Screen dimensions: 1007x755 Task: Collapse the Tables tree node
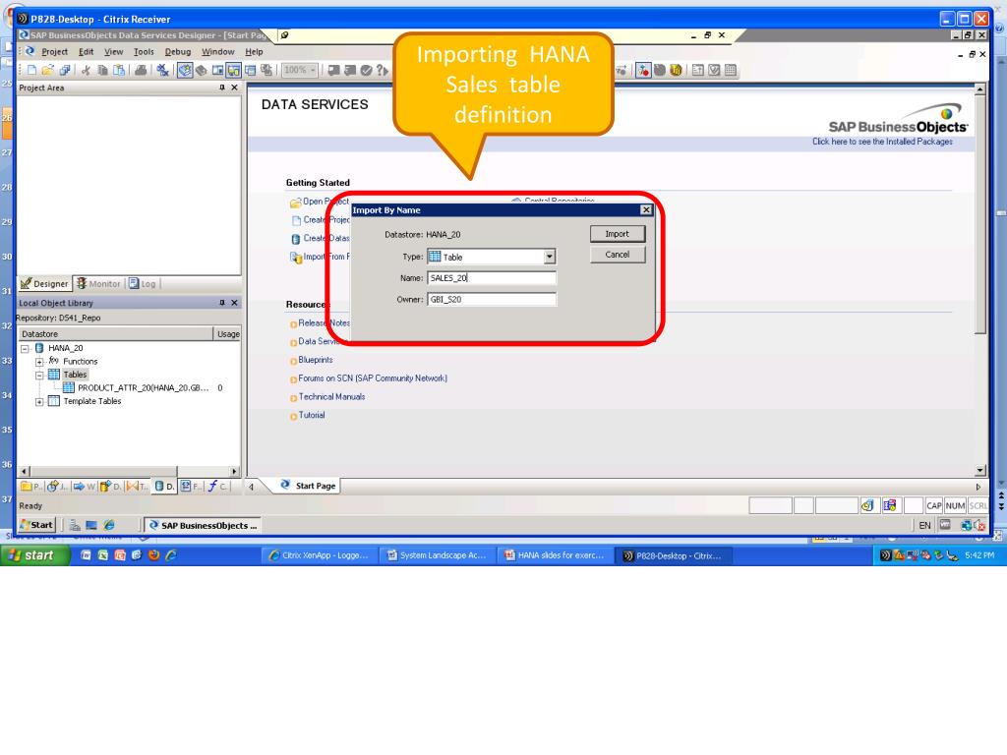pos(39,375)
